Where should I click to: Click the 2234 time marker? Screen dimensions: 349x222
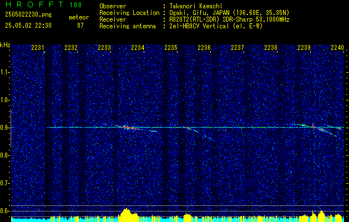pos(138,47)
